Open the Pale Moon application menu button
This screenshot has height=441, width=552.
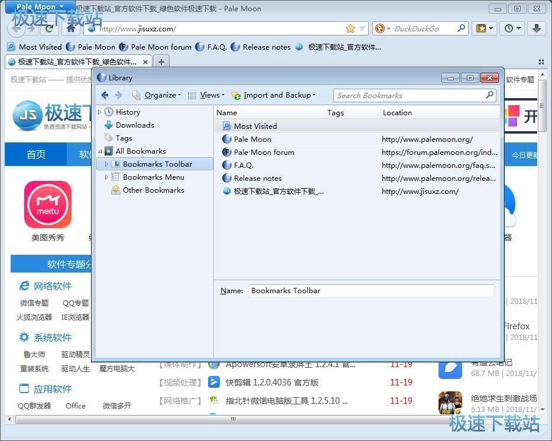40,7
